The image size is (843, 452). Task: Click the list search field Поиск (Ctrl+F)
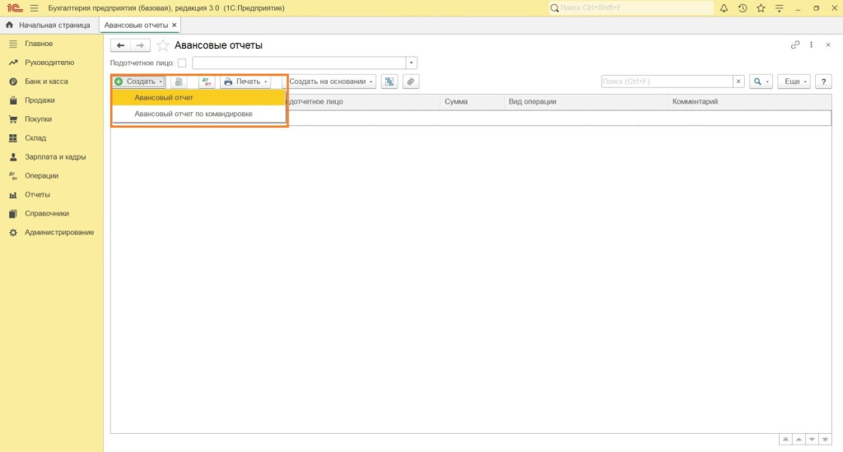[666, 82]
